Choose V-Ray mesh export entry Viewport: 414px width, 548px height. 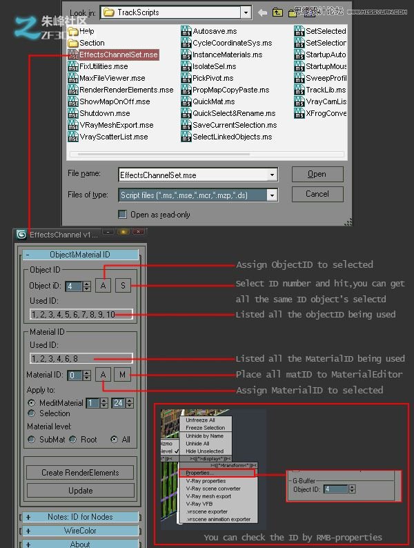(x=208, y=496)
